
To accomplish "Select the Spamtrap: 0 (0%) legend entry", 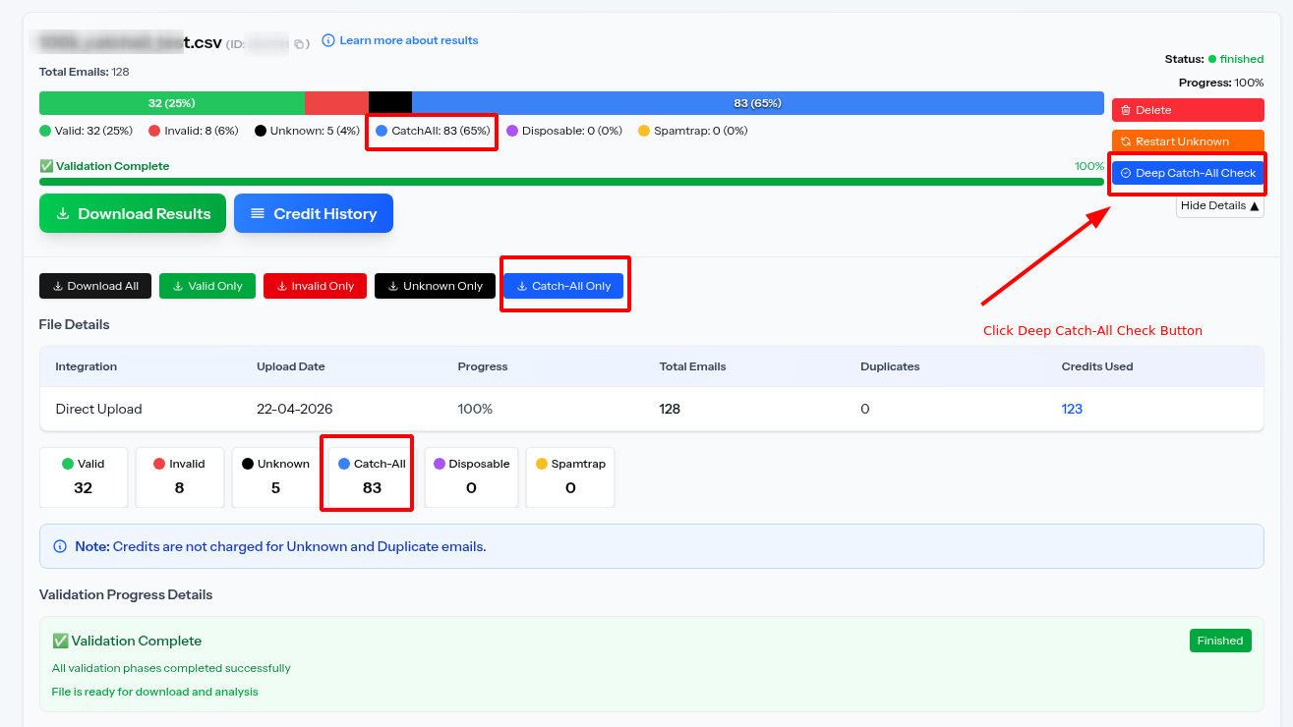I will click(x=693, y=131).
